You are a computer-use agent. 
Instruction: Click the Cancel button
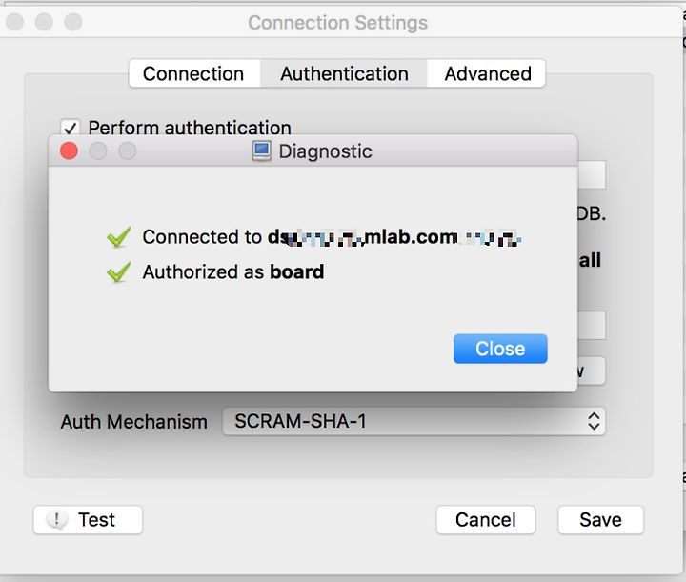(x=486, y=520)
